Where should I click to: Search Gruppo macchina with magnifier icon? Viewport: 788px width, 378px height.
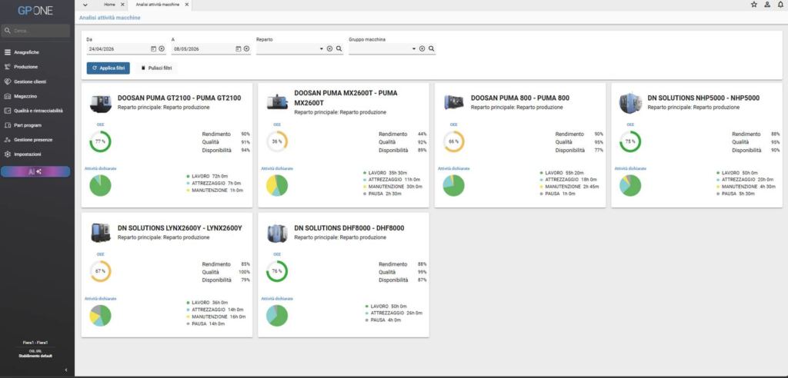[431, 48]
